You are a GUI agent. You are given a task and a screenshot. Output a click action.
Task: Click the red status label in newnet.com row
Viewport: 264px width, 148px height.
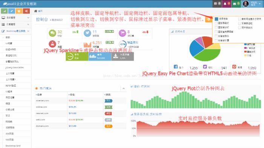pyautogui.click(x=108, y=113)
